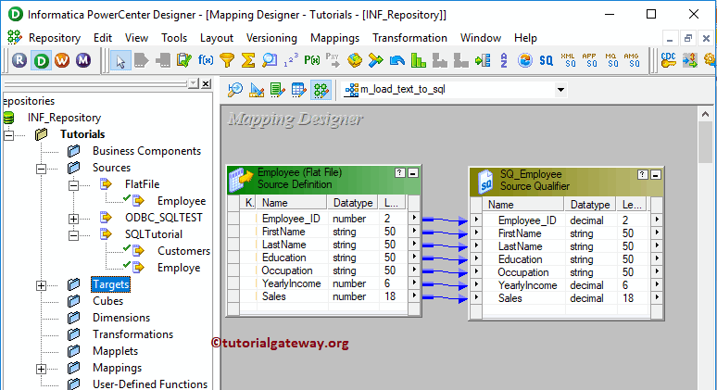The height and width of the screenshot is (390, 717).
Task: Activate the Mapping Designer toolbar icon
Action: click(321, 90)
